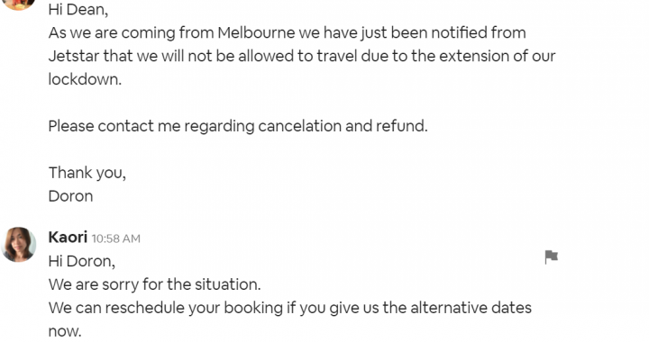The height and width of the screenshot is (342, 649).
Task: Click the 'Hi Doron,' greeting line
Action: tap(82, 261)
